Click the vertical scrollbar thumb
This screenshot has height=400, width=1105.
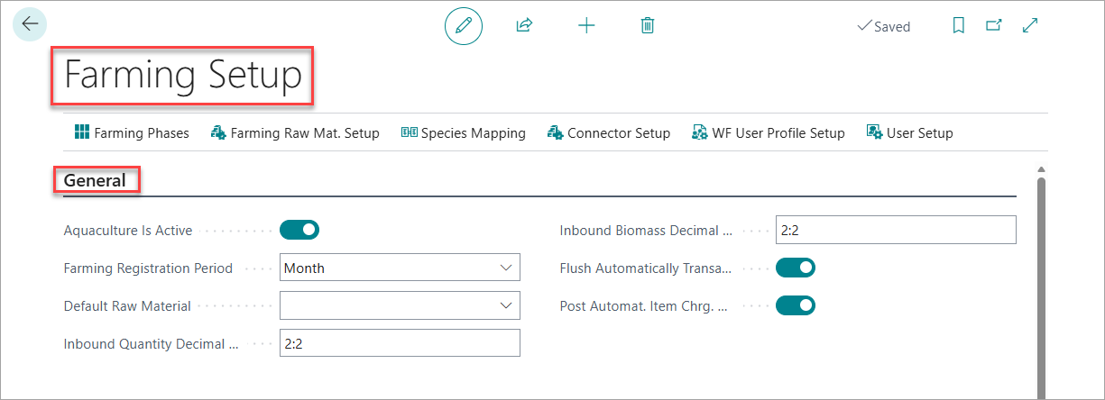click(x=1041, y=288)
